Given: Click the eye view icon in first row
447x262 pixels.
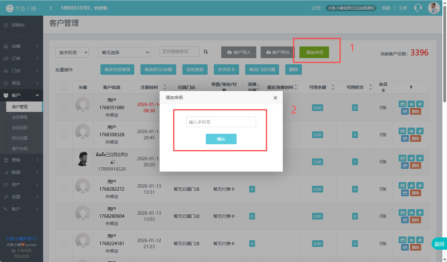Looking at the screenshot, I should tap(411, 104).
